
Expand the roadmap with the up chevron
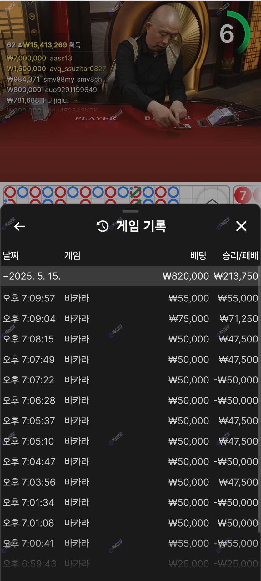[x=212, y=200]
